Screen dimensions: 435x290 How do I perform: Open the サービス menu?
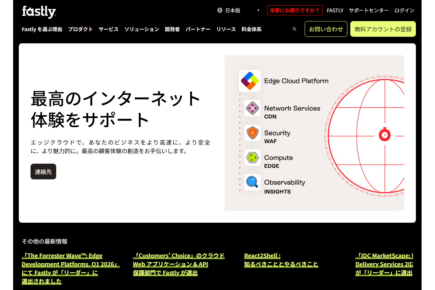click(x=109, y=29)
